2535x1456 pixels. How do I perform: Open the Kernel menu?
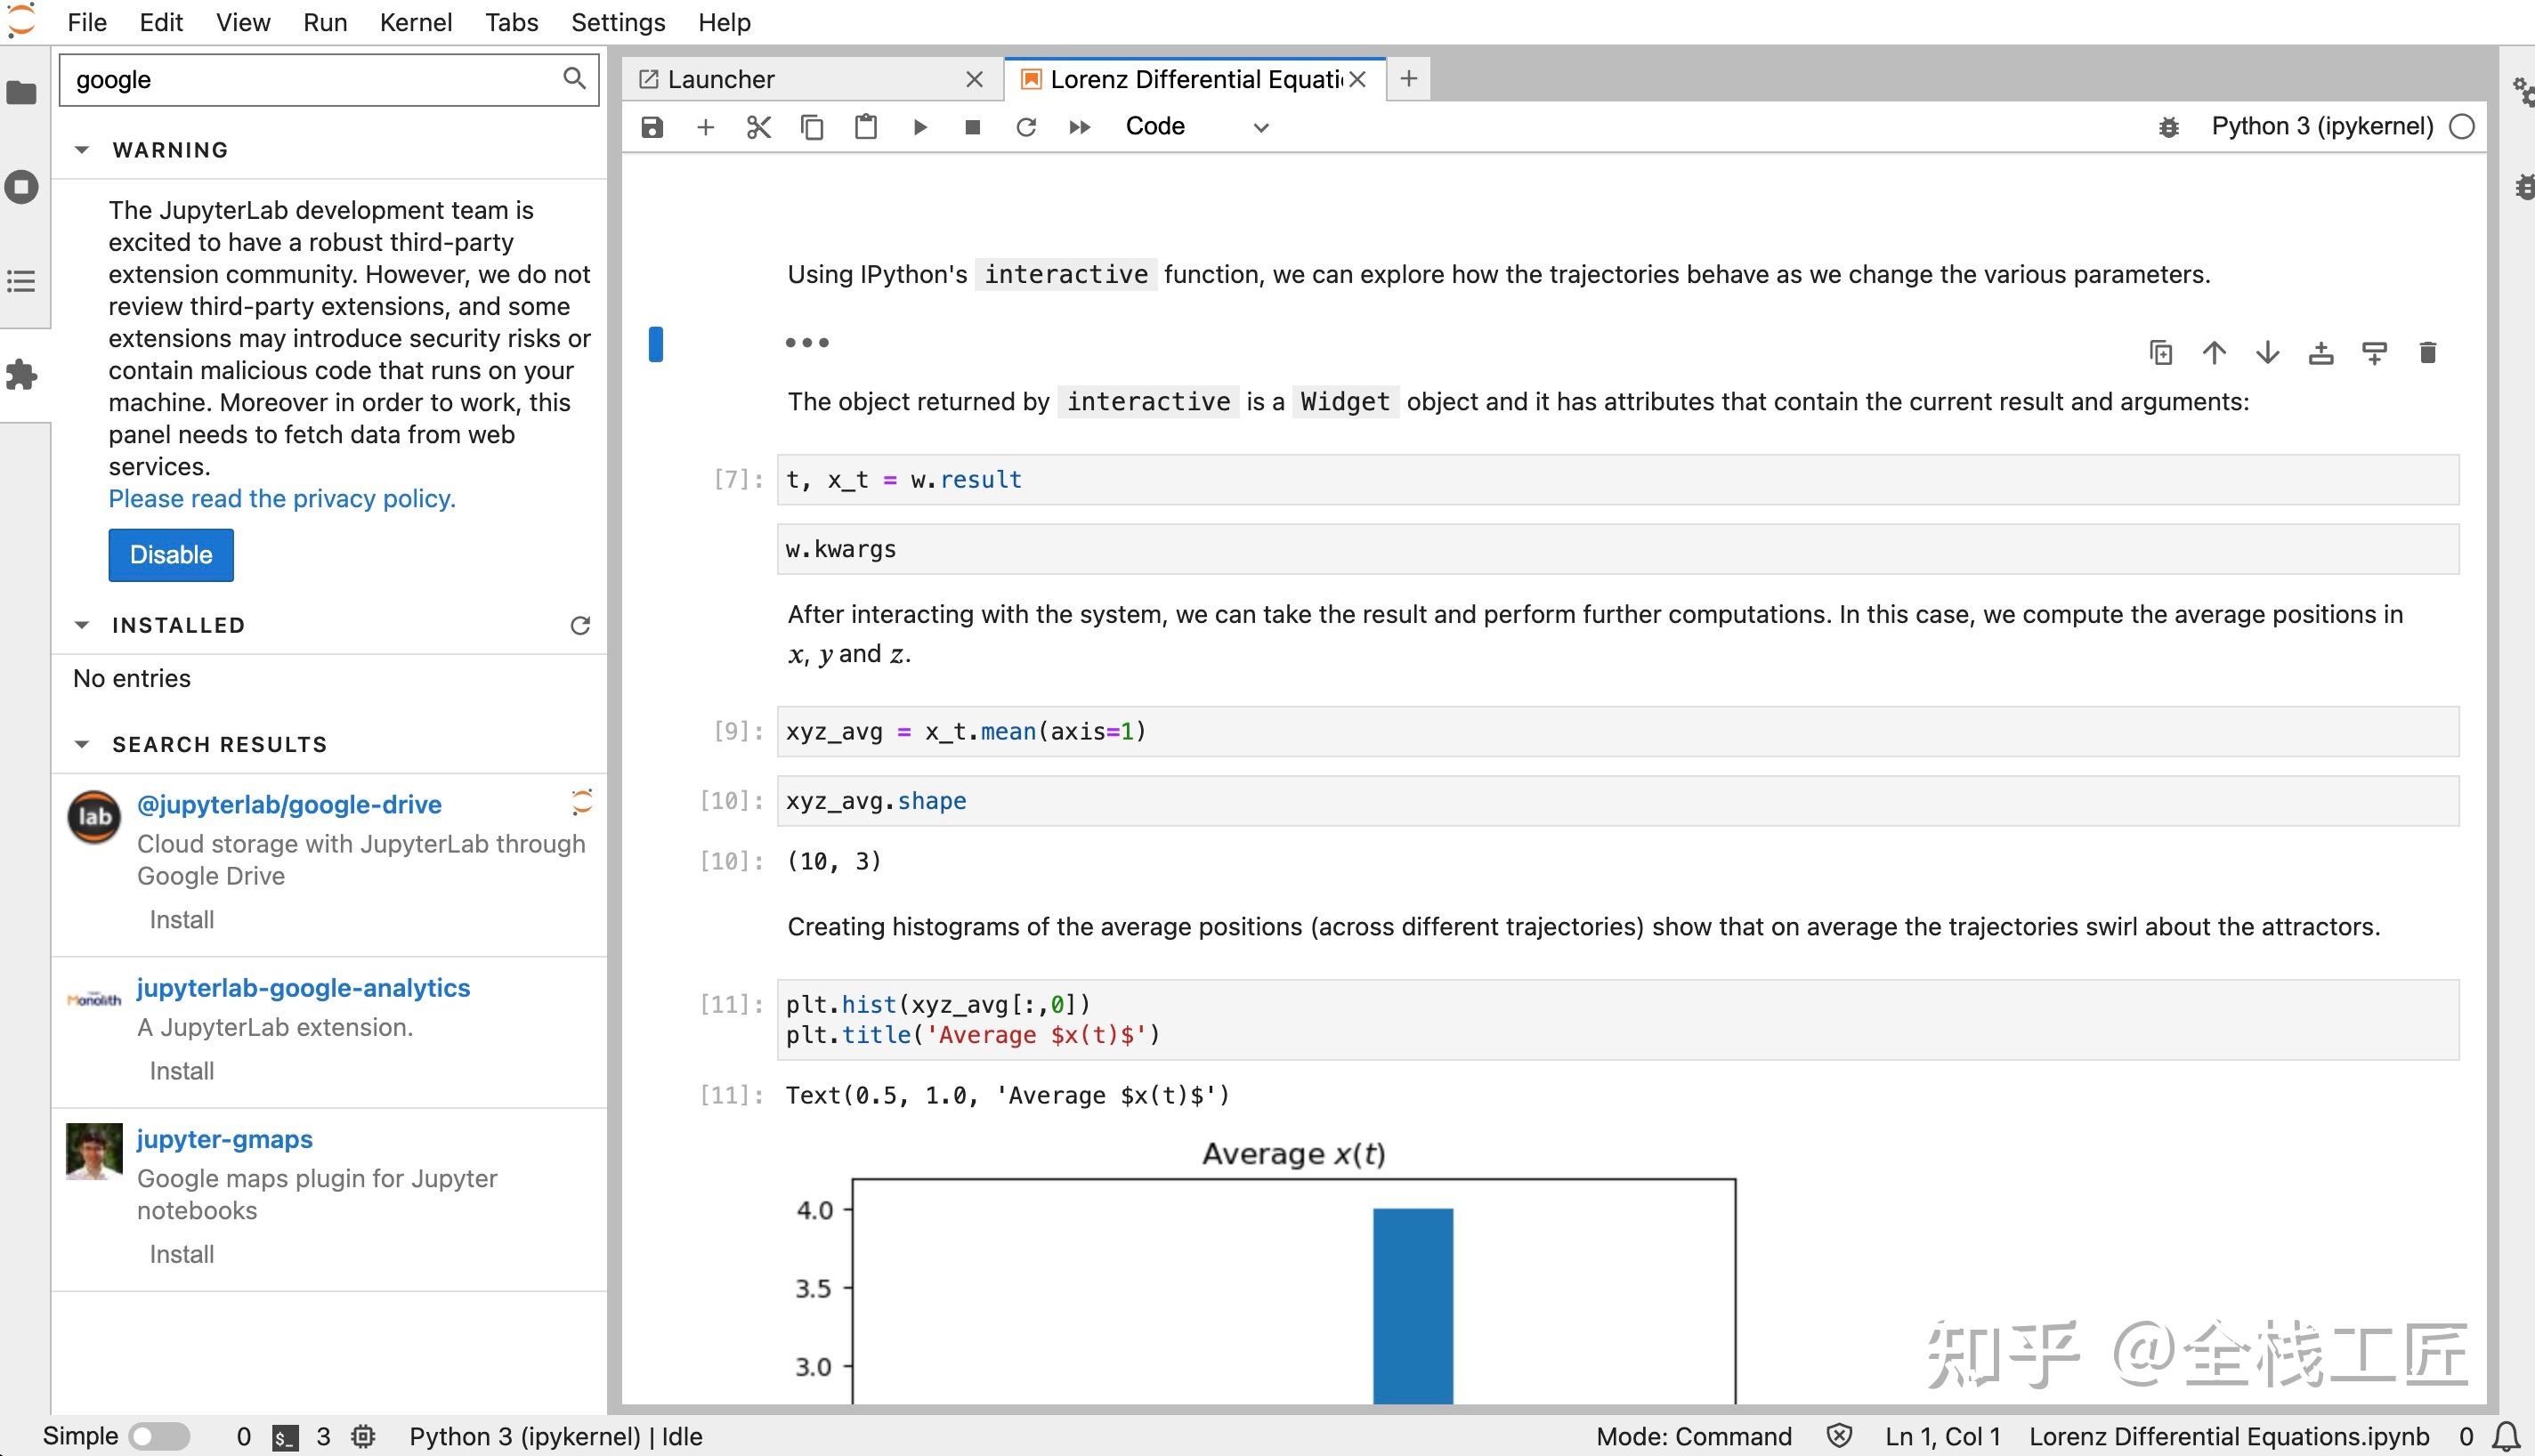coord(416,22)
